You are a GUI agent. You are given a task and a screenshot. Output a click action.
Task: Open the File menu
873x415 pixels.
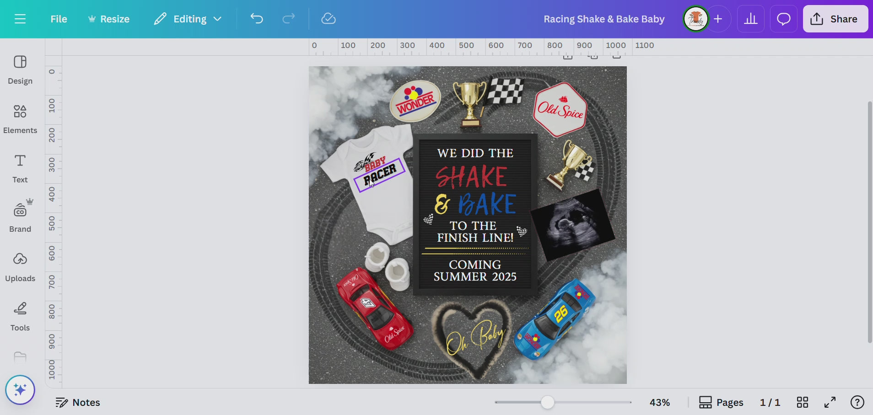(59, 19)
